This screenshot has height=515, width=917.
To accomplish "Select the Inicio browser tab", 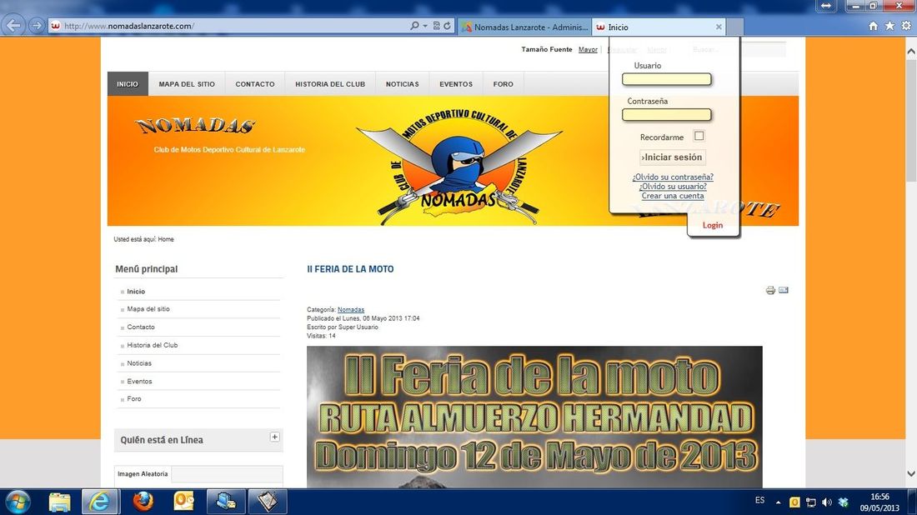I will pos(659,27).
